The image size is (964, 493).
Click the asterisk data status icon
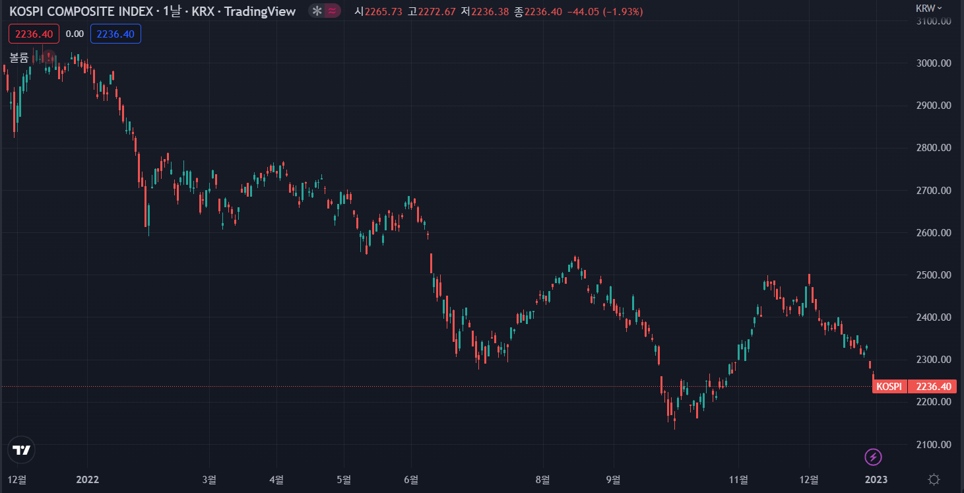[317, 11]
